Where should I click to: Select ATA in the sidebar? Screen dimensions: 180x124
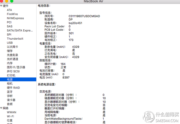(9, 10)
